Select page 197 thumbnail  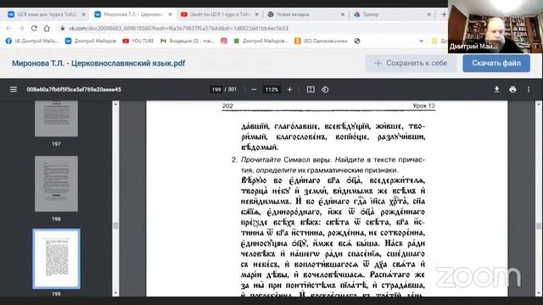pos(57,119)
